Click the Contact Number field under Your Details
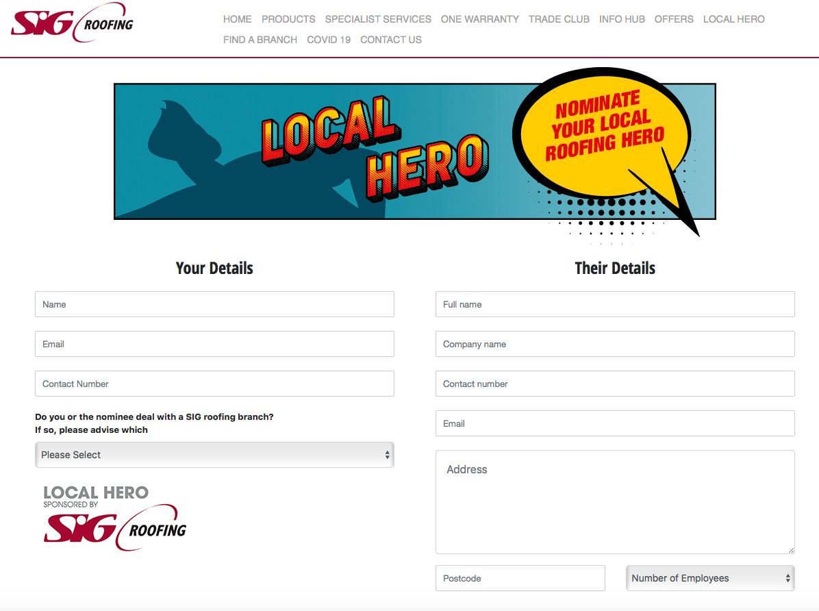Viewport: 819px width, 611px height. (214, 384)
